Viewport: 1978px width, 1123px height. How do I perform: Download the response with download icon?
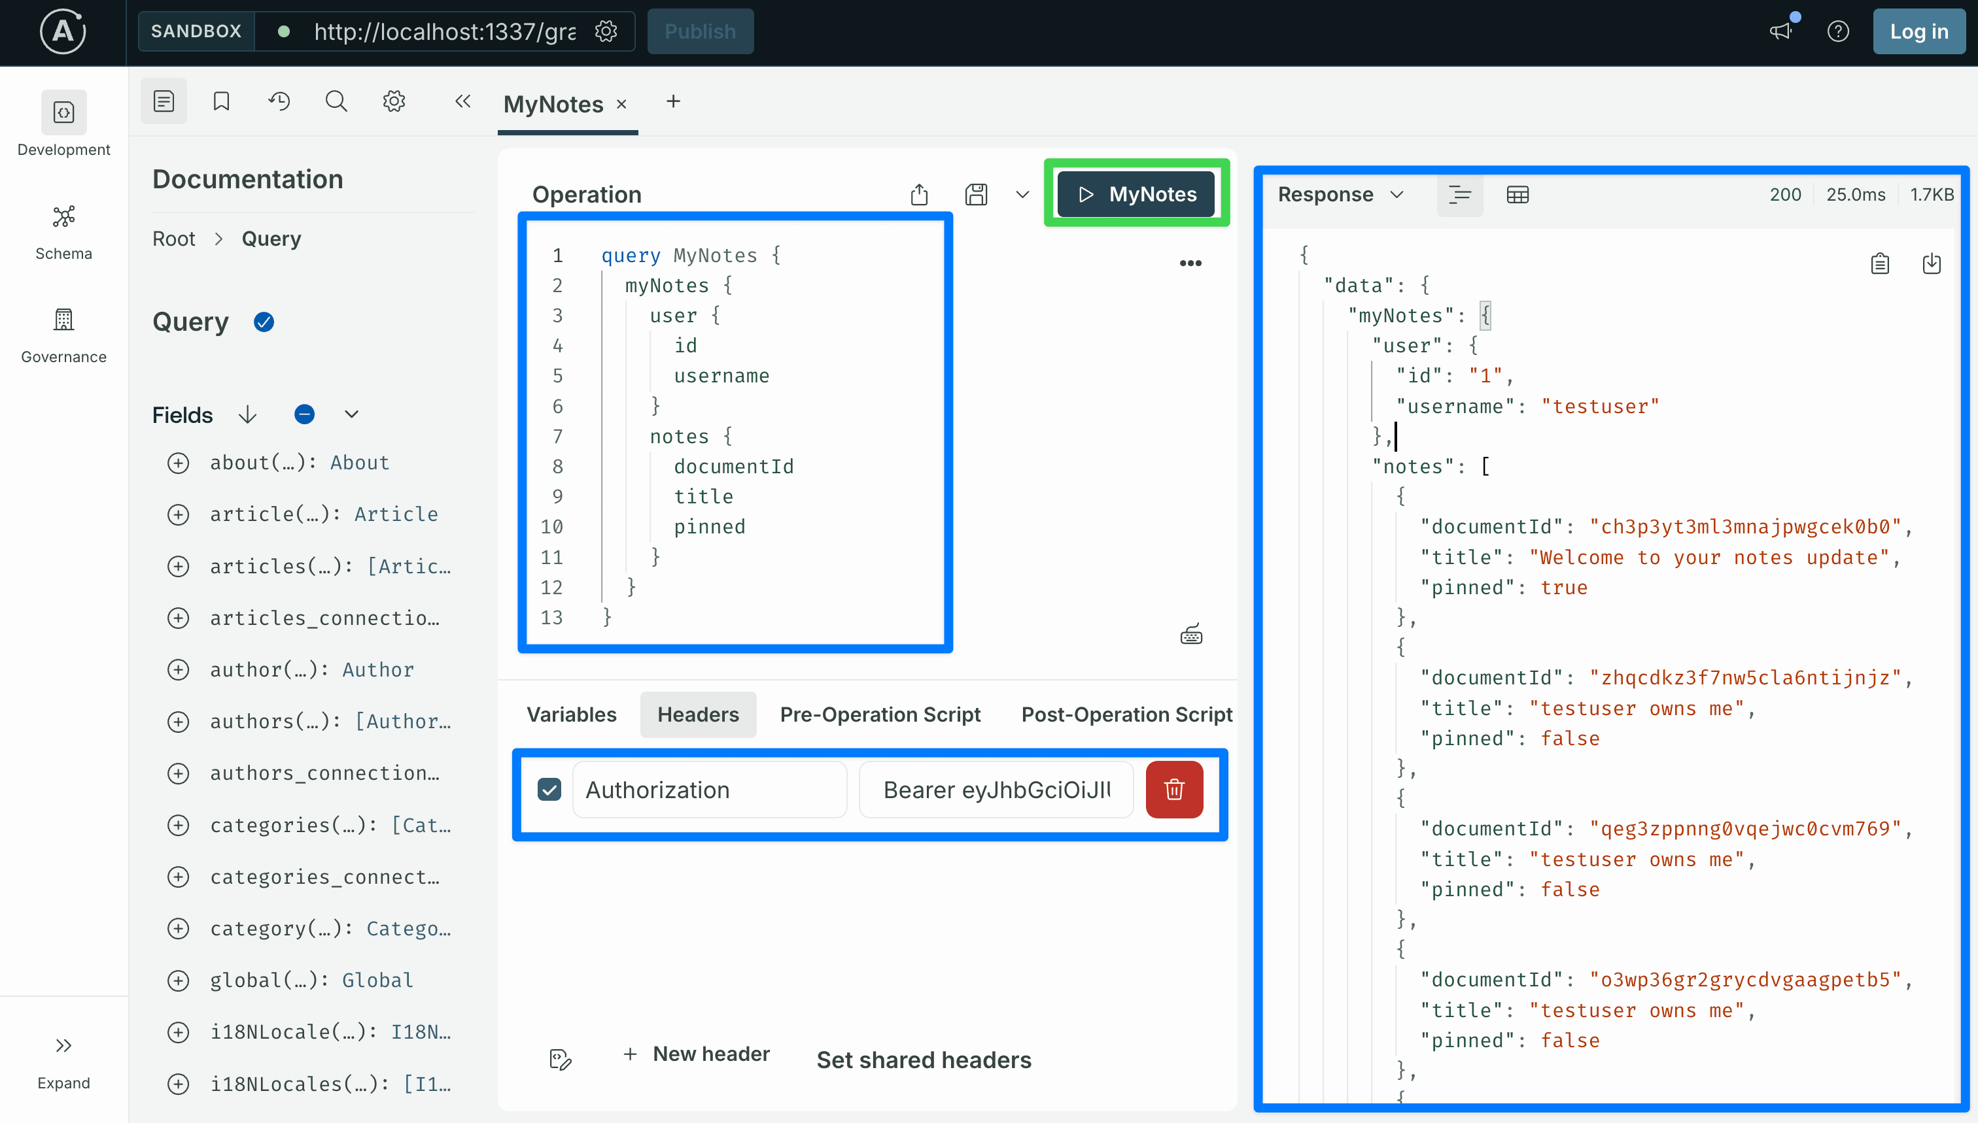coord(1932,263)
